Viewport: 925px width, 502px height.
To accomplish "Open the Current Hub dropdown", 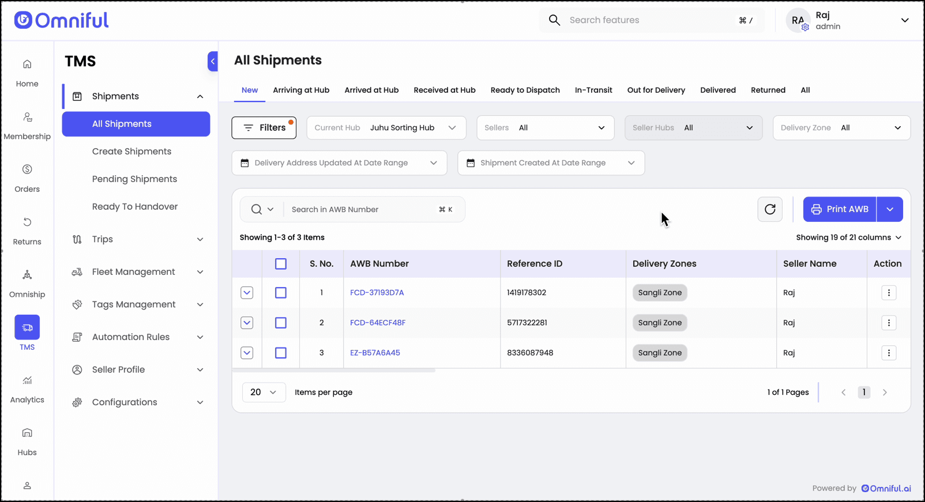I will [x=386, y=128].
